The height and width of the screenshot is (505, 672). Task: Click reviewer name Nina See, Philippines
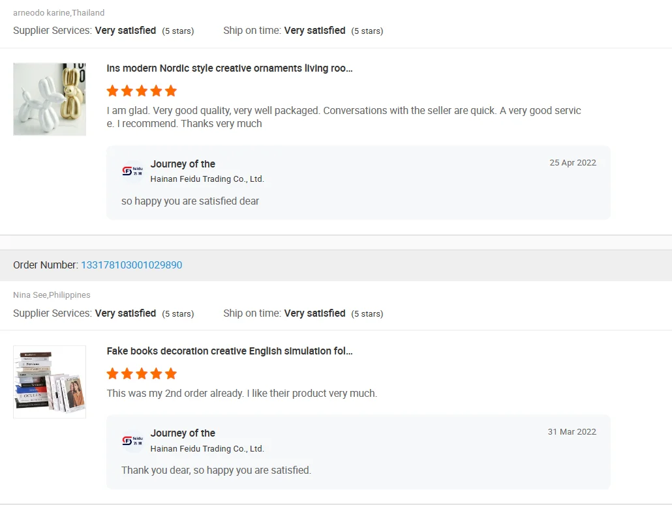[x=52, y=295]
